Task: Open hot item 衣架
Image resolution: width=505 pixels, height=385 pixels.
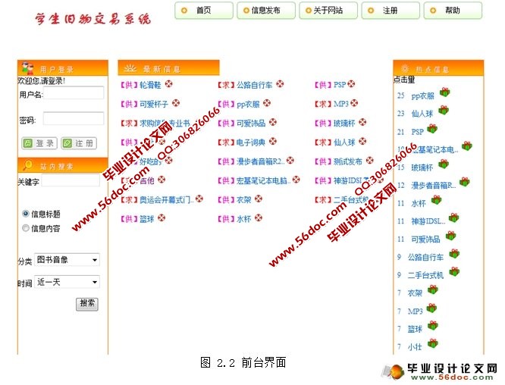Action: [x=415, y=293]
